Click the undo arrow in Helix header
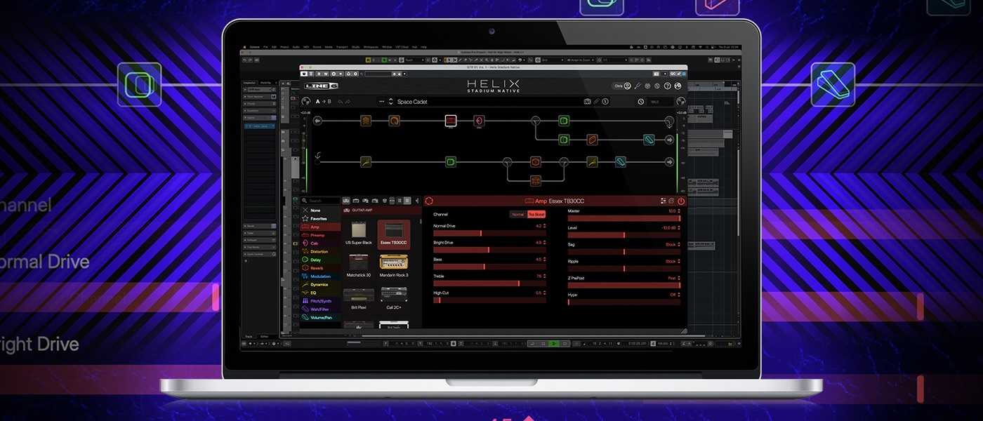Screen dimensions: 983x421 pos(340,102)
